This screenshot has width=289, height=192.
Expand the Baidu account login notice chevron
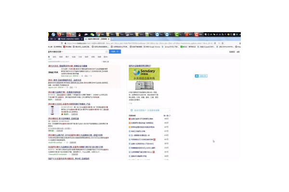pos(170,110)
